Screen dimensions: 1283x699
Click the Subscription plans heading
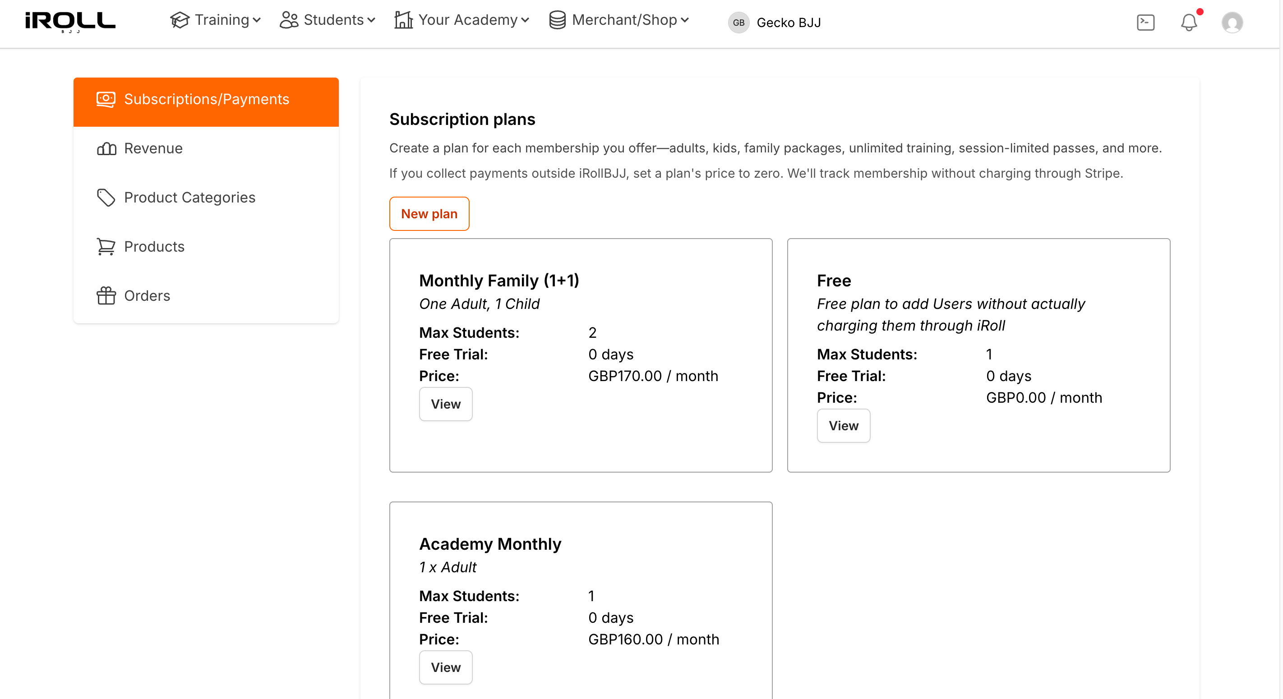point(462,120)
